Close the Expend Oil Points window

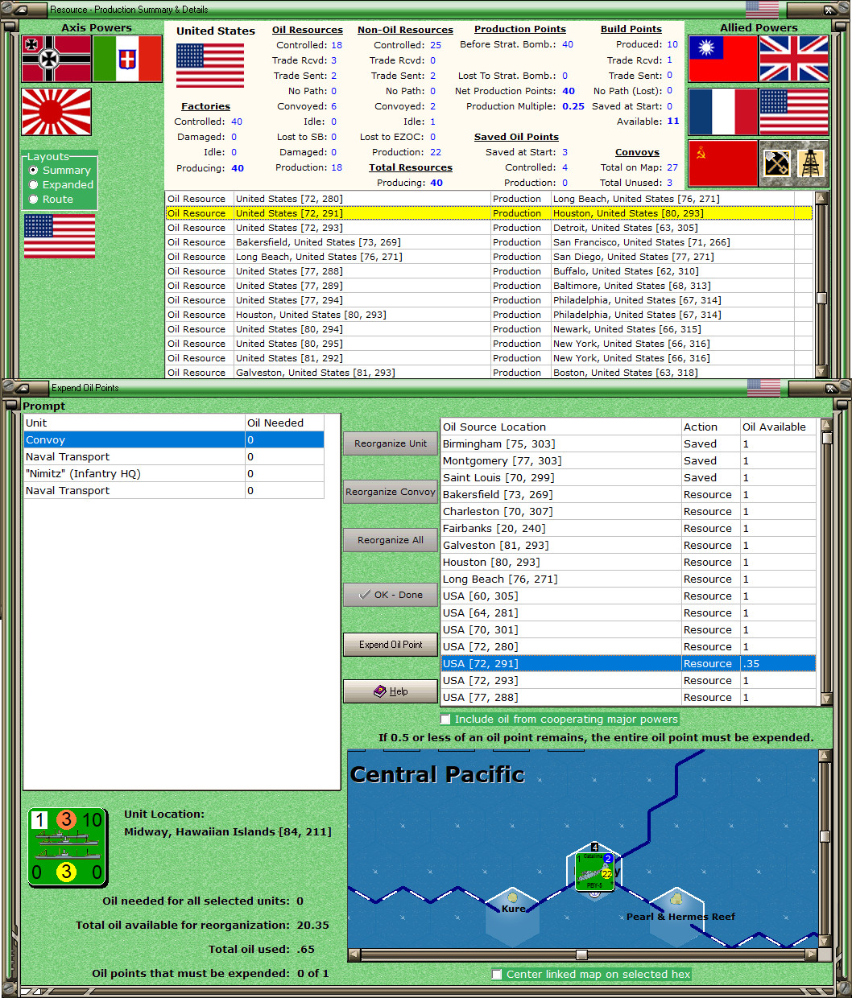click(831, 388)
